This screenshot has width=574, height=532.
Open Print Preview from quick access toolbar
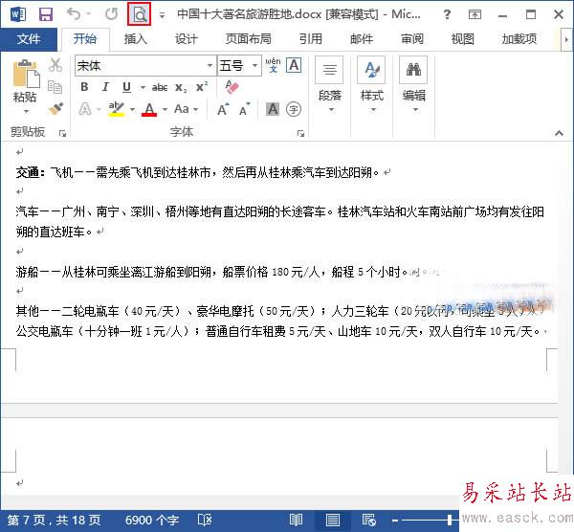[139, 14]
